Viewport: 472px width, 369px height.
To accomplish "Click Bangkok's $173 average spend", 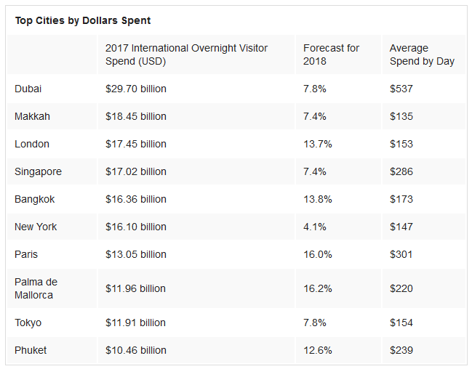I will [x=401, y=199].
